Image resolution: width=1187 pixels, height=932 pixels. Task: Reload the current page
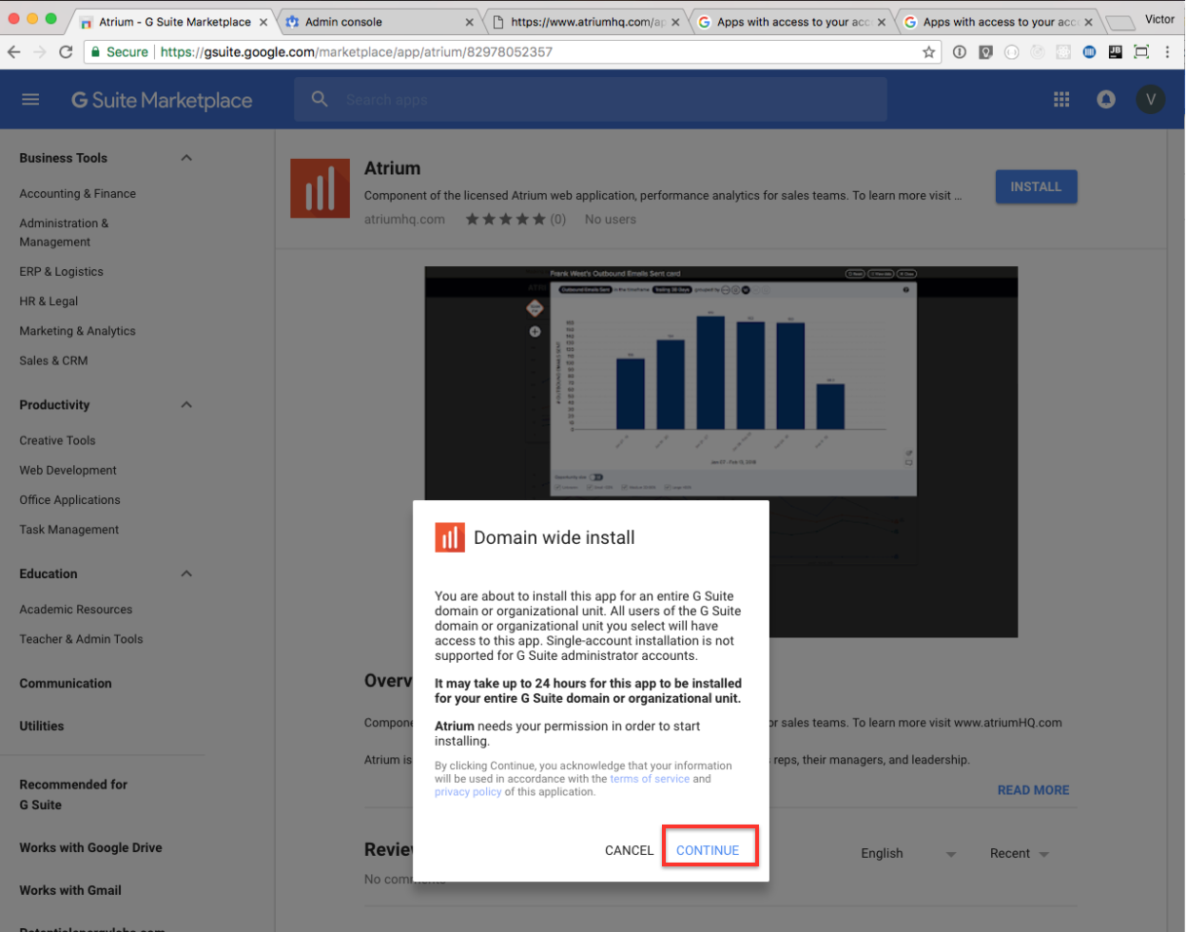pyautogui.click(x=66, y=52)
